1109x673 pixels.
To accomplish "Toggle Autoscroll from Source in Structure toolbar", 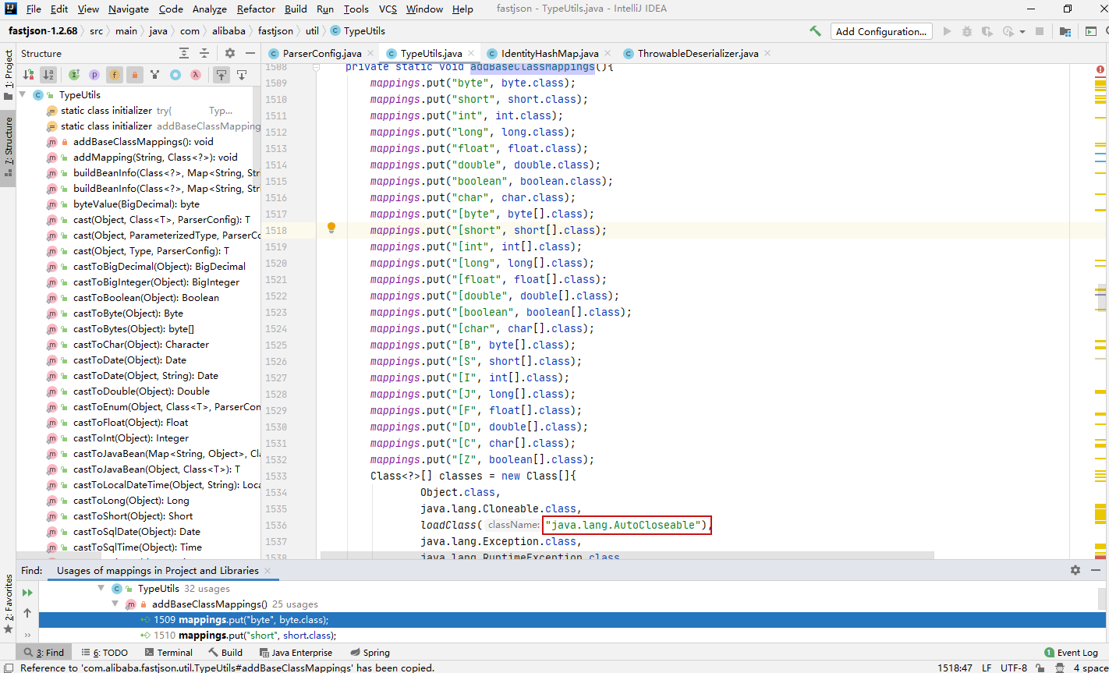I will click(242, 75).
